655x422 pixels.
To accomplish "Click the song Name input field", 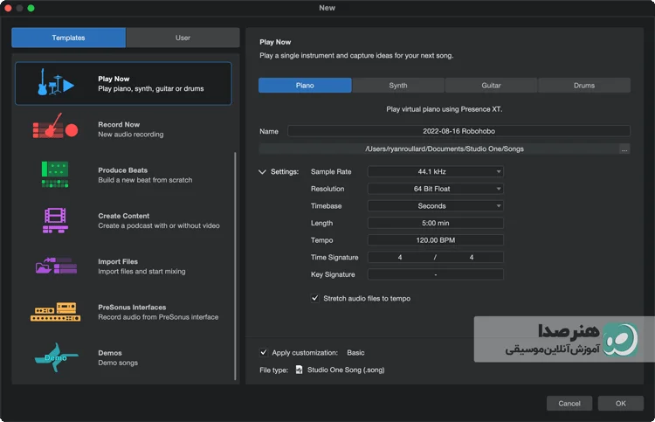I will pyautogui.click(x=458, y=131).
